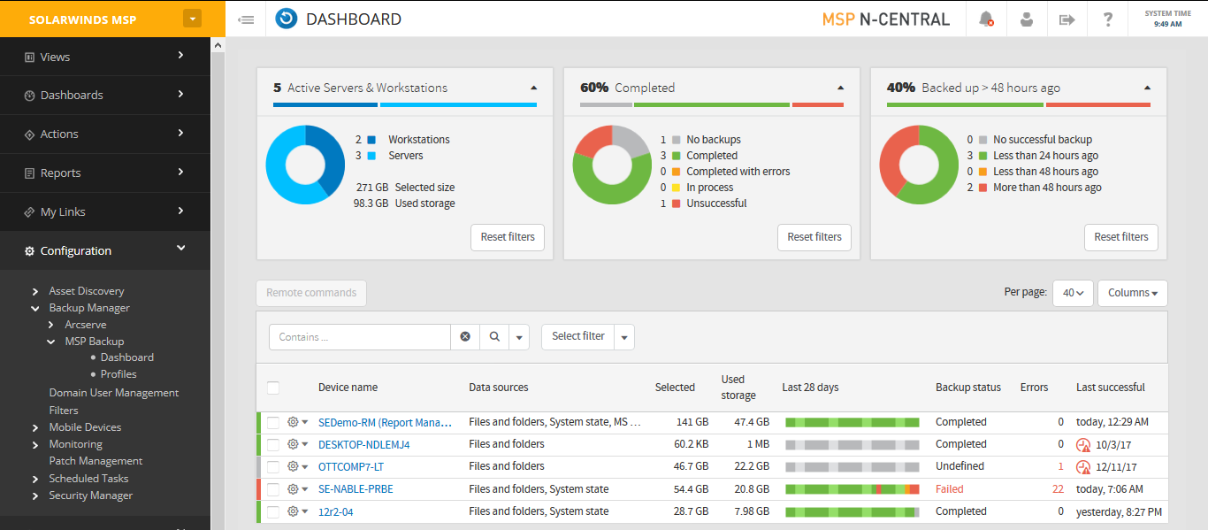Click Reset filters in the Completed panel
Screen dimensions: 1208x530
[x=814, y=237]
